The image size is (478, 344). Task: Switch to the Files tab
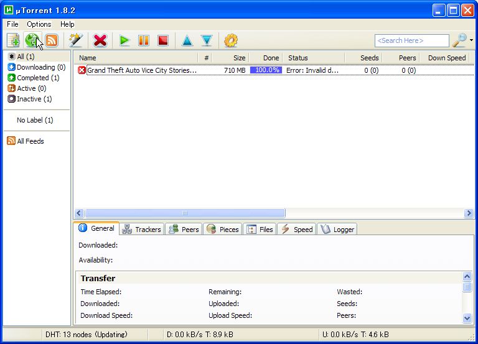pos(260,230)
